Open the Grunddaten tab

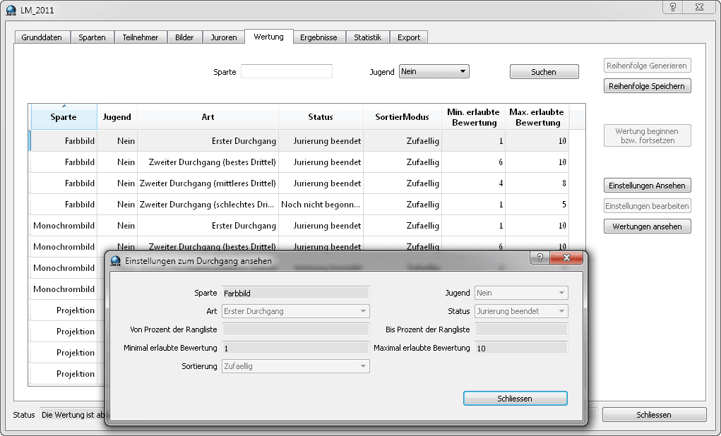pyautogui.click(x=42, y=37)
